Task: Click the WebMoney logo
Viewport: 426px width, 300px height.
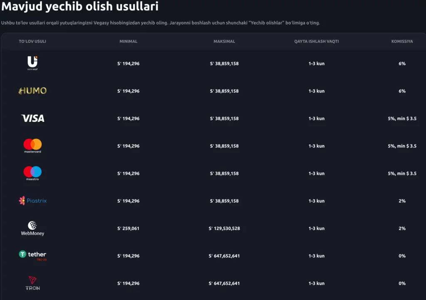Action: coord(32,228)
